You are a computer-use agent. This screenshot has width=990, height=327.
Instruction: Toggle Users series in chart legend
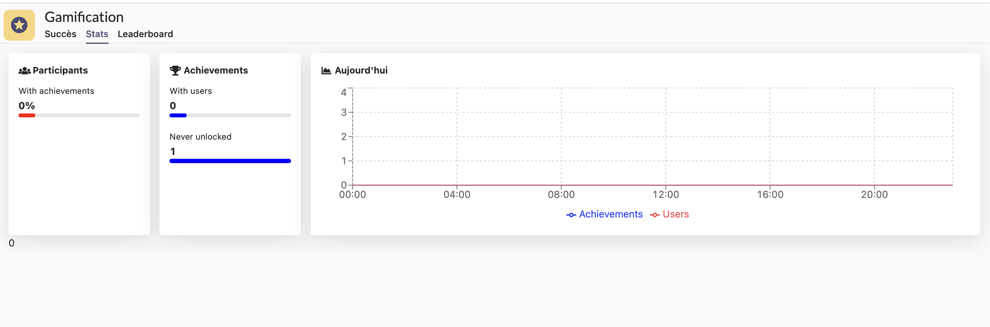click(675, 214)
